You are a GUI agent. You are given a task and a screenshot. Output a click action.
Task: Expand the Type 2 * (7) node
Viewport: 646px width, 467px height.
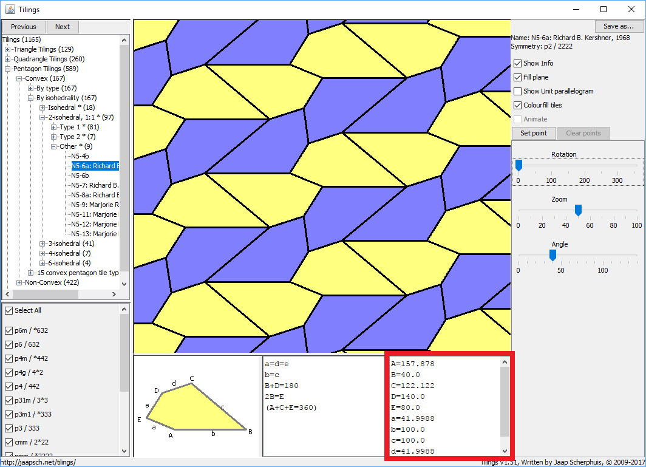[x=53, y=137]
